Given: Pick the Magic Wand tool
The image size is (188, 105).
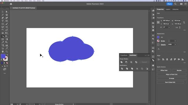Looking at the screenshot, I should (3, 15).
